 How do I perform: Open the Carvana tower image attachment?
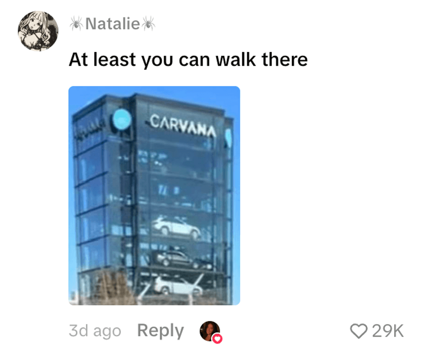click(154, 196)
